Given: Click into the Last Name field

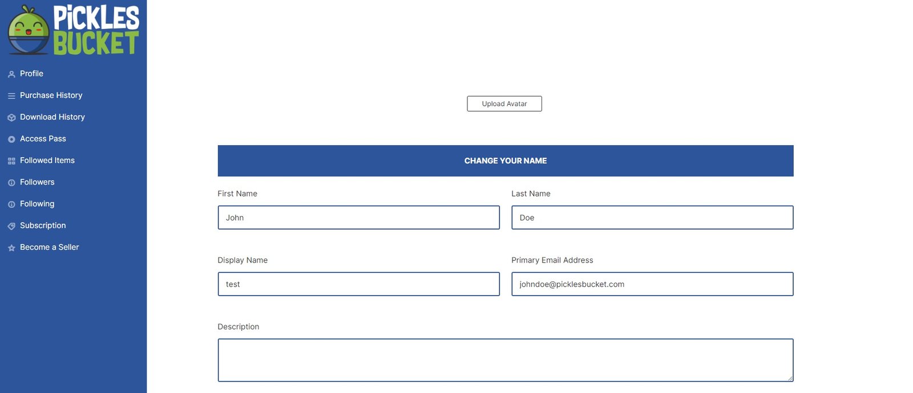Looking at the screenshot, I should (652, 218).
